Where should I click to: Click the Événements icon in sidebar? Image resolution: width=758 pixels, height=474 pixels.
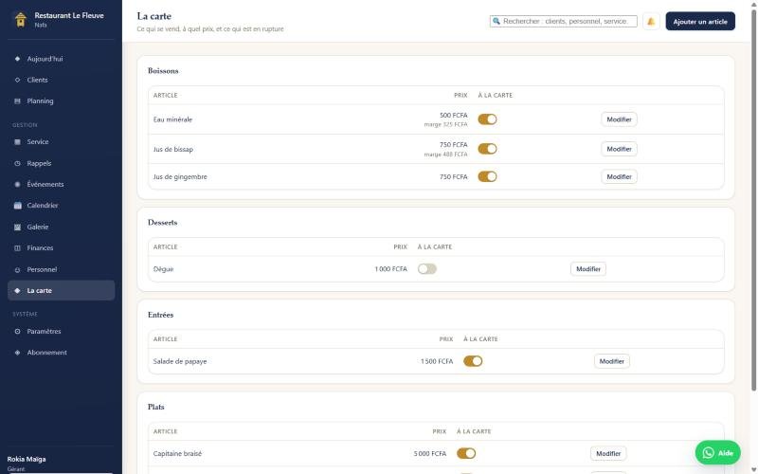coord(17,184)
